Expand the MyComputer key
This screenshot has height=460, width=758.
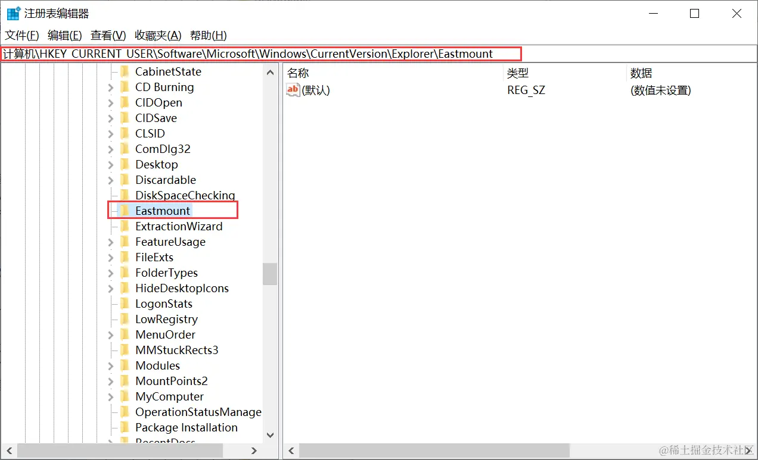pos(111,397)
